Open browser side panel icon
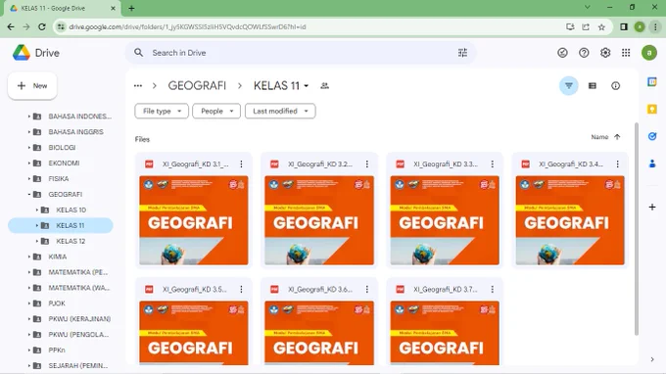The width and height of the screenshot is (666, 374). point(624,26)
